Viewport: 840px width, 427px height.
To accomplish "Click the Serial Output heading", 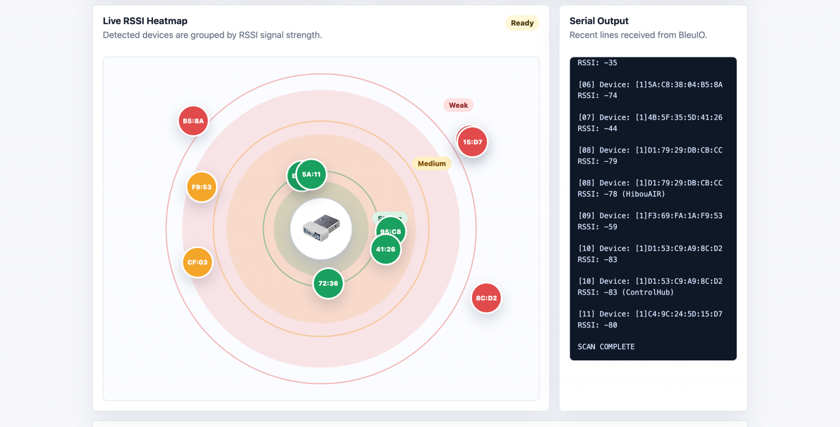I will click(x=599, y=21).
